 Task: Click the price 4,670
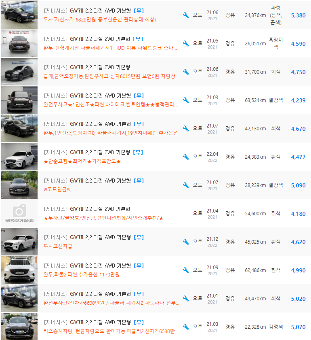pyautogui.click(x=298, y=129)
